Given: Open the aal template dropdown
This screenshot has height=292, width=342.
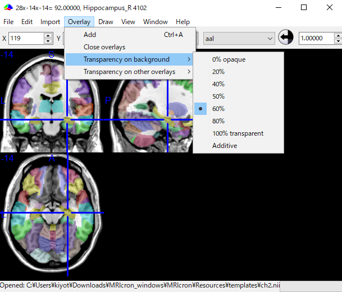Looking at the screenshot, I should coord(239,39).
